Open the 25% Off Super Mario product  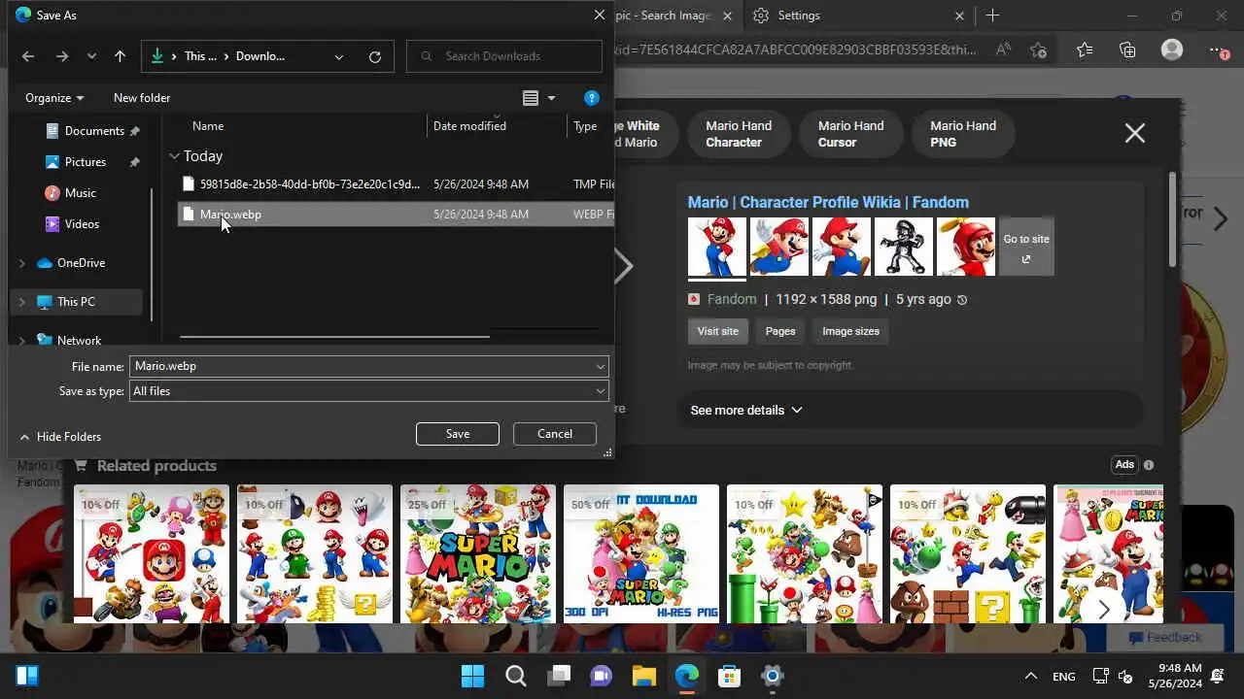(478, 554)
